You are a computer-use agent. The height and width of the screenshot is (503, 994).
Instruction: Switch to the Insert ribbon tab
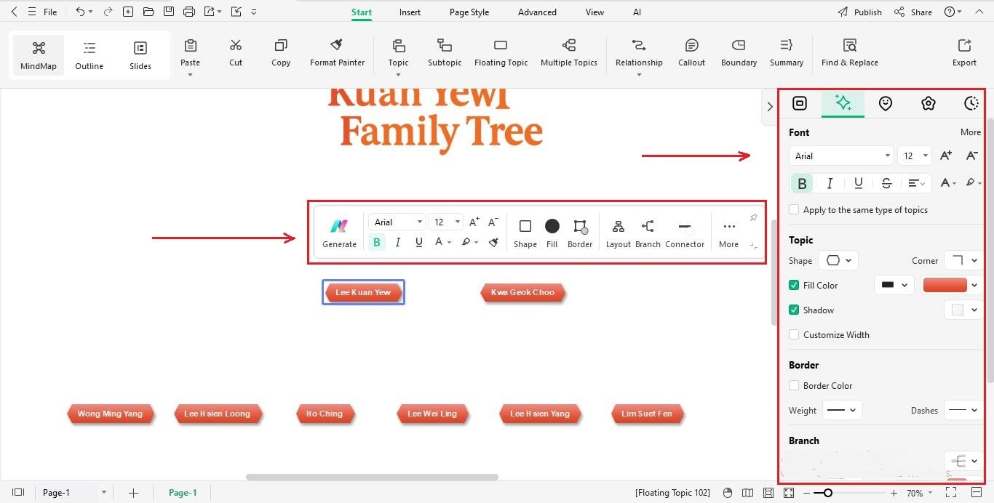pyautogui.click(x=409, y=12)
